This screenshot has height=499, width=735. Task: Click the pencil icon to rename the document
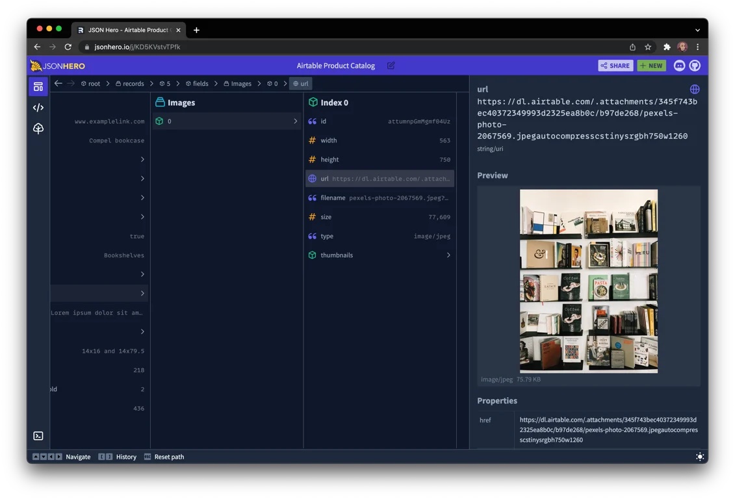(391, 66)
